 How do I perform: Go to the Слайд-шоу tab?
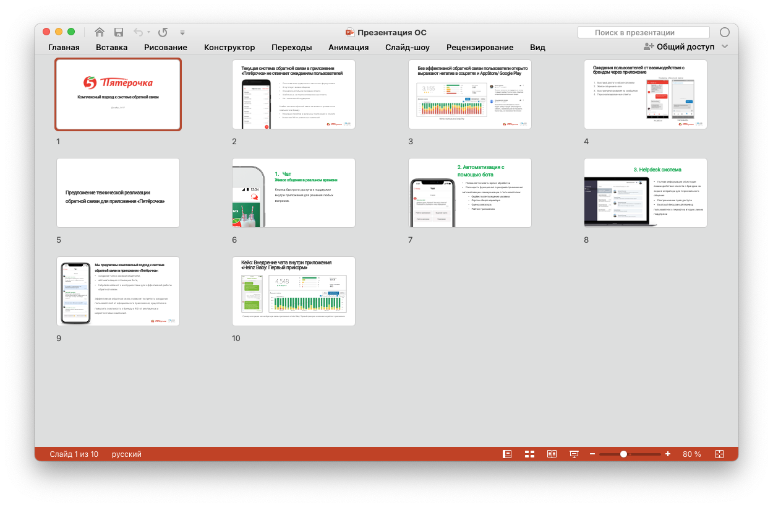pyautogui.click(x=408, y=47)
